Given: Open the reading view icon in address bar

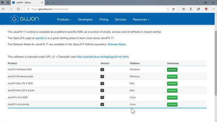Looking at the screenshot, I should (x=168, y=9).
